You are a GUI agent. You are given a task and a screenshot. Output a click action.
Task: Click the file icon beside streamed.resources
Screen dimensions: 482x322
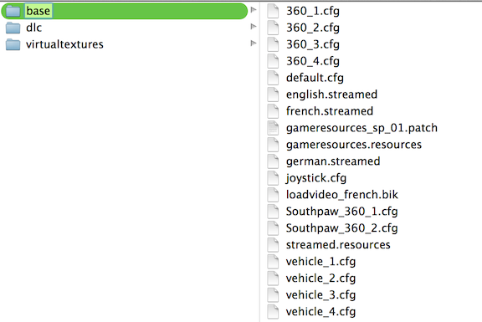273,244
